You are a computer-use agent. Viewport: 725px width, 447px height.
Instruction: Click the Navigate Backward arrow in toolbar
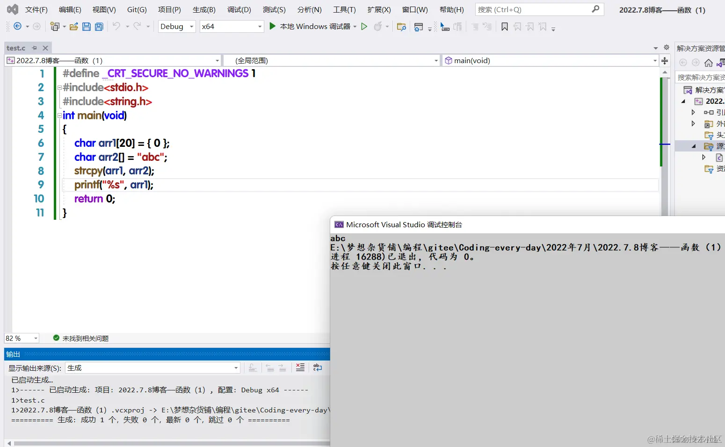click(x=17, y=27)
